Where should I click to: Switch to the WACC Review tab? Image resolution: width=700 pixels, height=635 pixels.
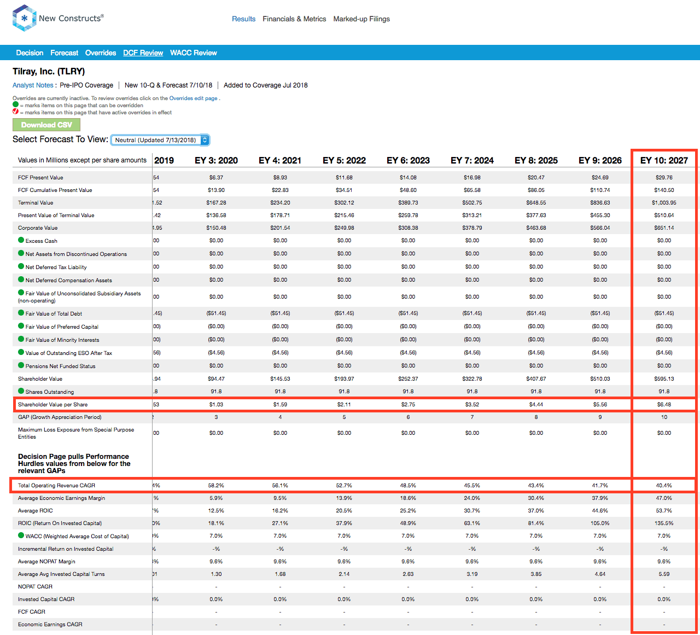(x=194, y=53)
